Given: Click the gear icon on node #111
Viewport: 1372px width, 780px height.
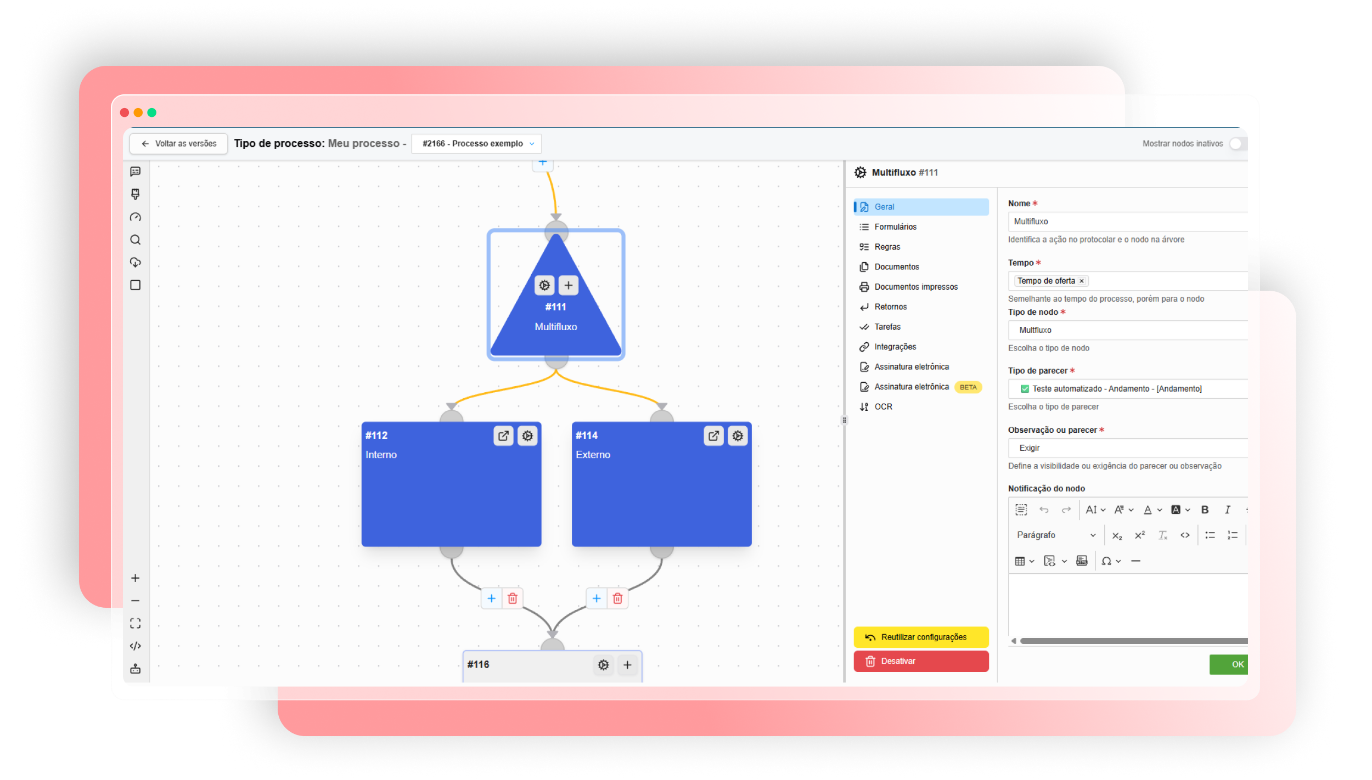Looking at the screenshot, I should pyautogui.click(x=544, y=285).
